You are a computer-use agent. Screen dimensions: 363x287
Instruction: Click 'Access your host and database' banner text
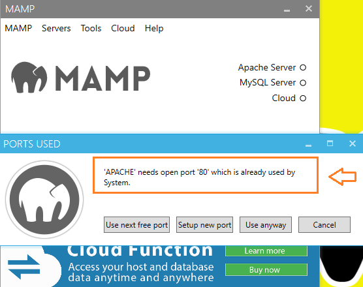point(141,267)
